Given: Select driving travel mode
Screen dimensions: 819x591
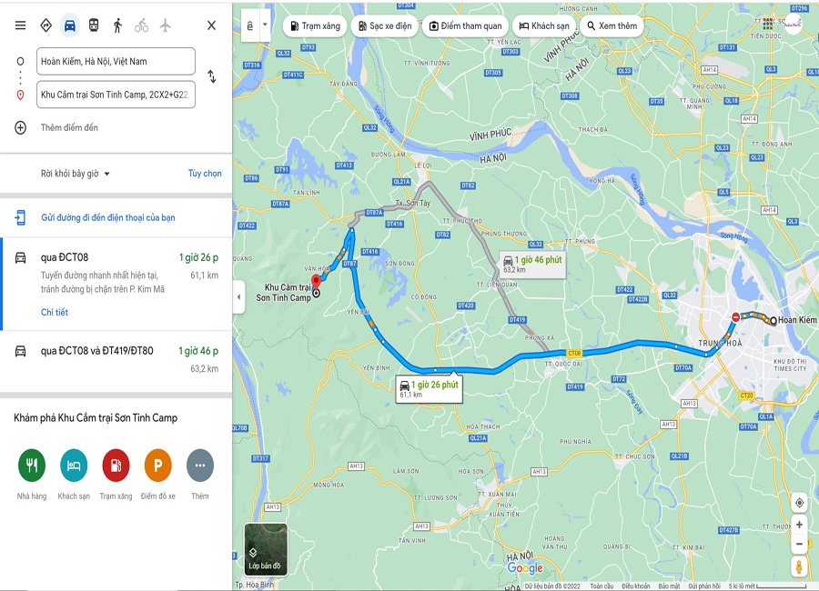Looking at the screenshot, I should [x=69, y=25].
